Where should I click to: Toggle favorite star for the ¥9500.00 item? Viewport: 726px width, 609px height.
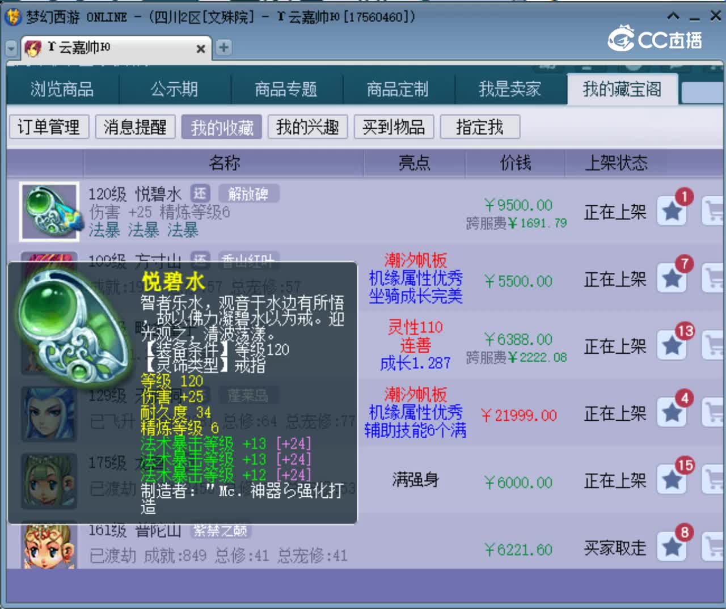(x=672, y=211)
